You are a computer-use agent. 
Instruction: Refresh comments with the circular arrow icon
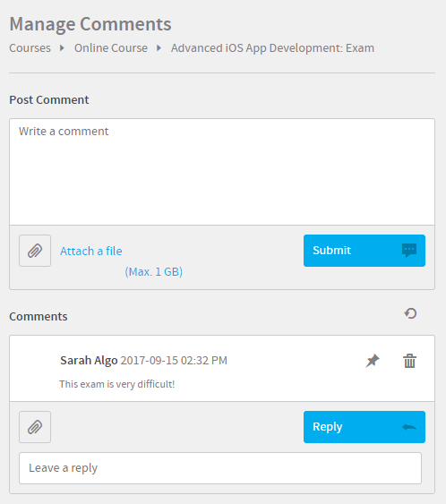411,313
